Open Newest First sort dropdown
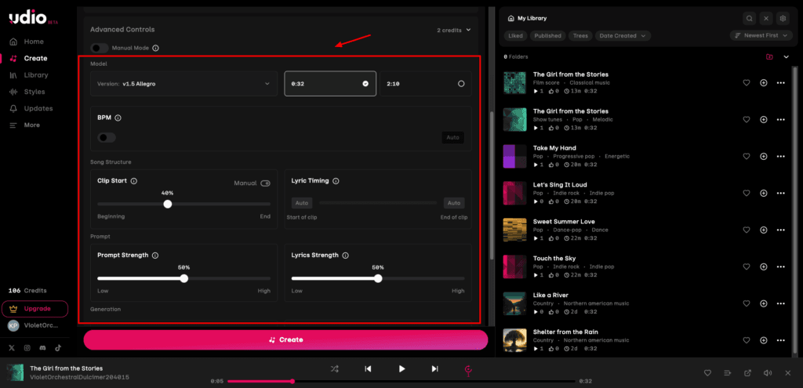The height and width of the screenshot is (388, 803). [761, 35]
